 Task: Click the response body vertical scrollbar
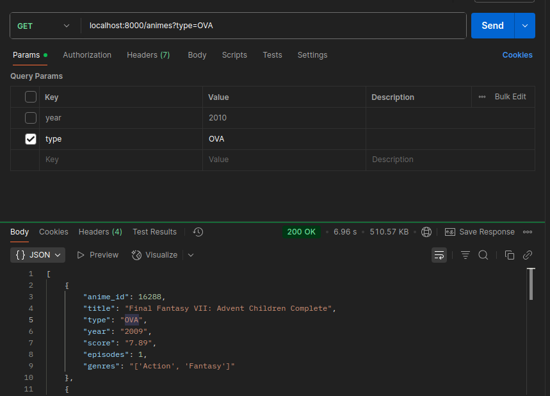[x=531, y=284]
